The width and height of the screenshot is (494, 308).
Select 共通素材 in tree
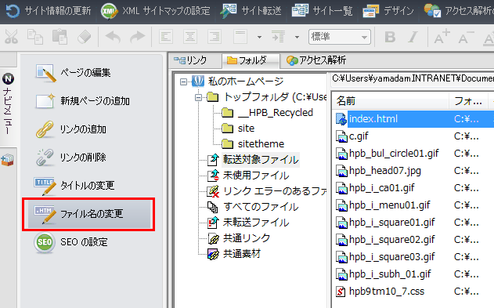[242, 254]
